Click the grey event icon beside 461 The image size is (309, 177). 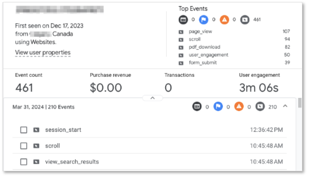245,20
